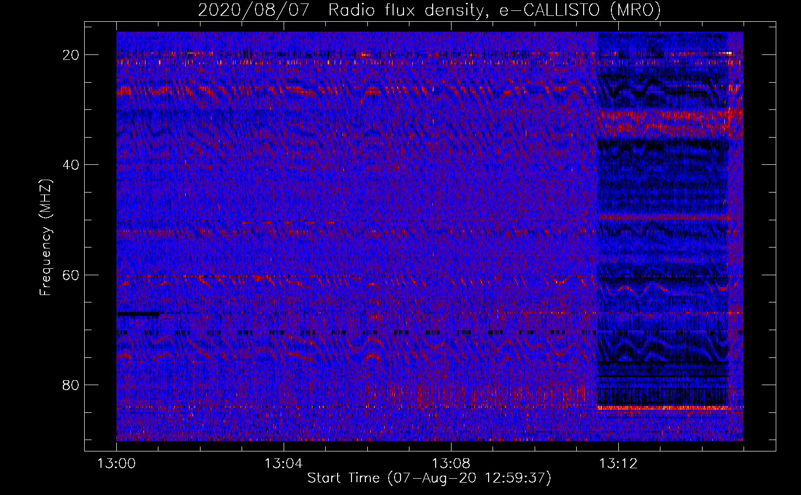Click the 40 frequency tick label
Image resolution: width=801 pixels, height=495 pixels.
71,165
